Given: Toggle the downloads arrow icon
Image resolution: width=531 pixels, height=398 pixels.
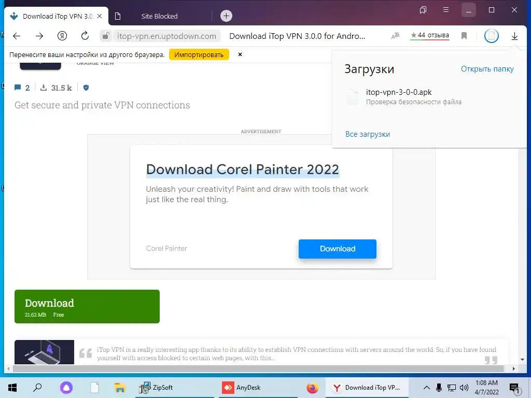Looking at the screenshot, I should click(514, 36).
